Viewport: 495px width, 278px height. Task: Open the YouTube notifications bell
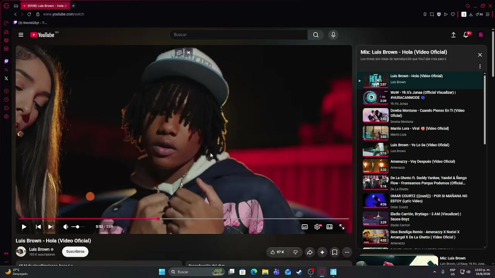click(466, 35)
